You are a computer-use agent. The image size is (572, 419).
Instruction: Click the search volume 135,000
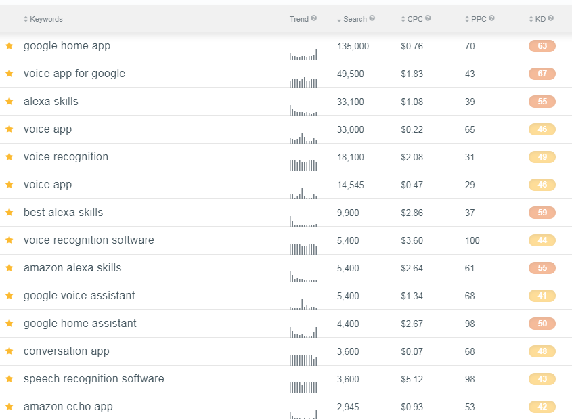353,46
